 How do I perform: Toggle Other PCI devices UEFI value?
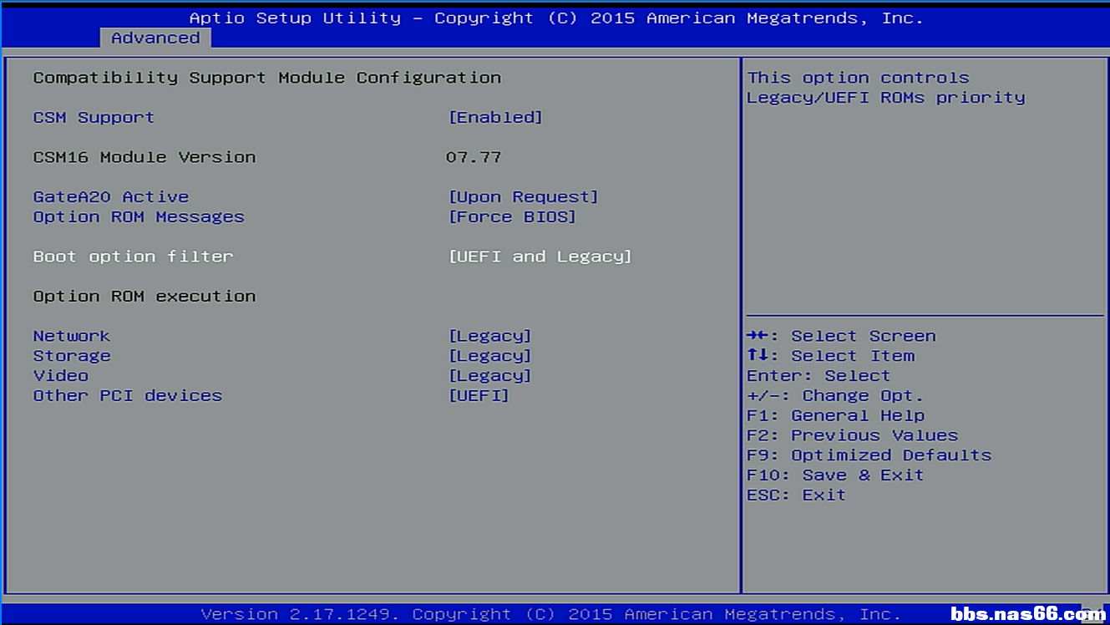pyautogui.click(x=479, y=396)
